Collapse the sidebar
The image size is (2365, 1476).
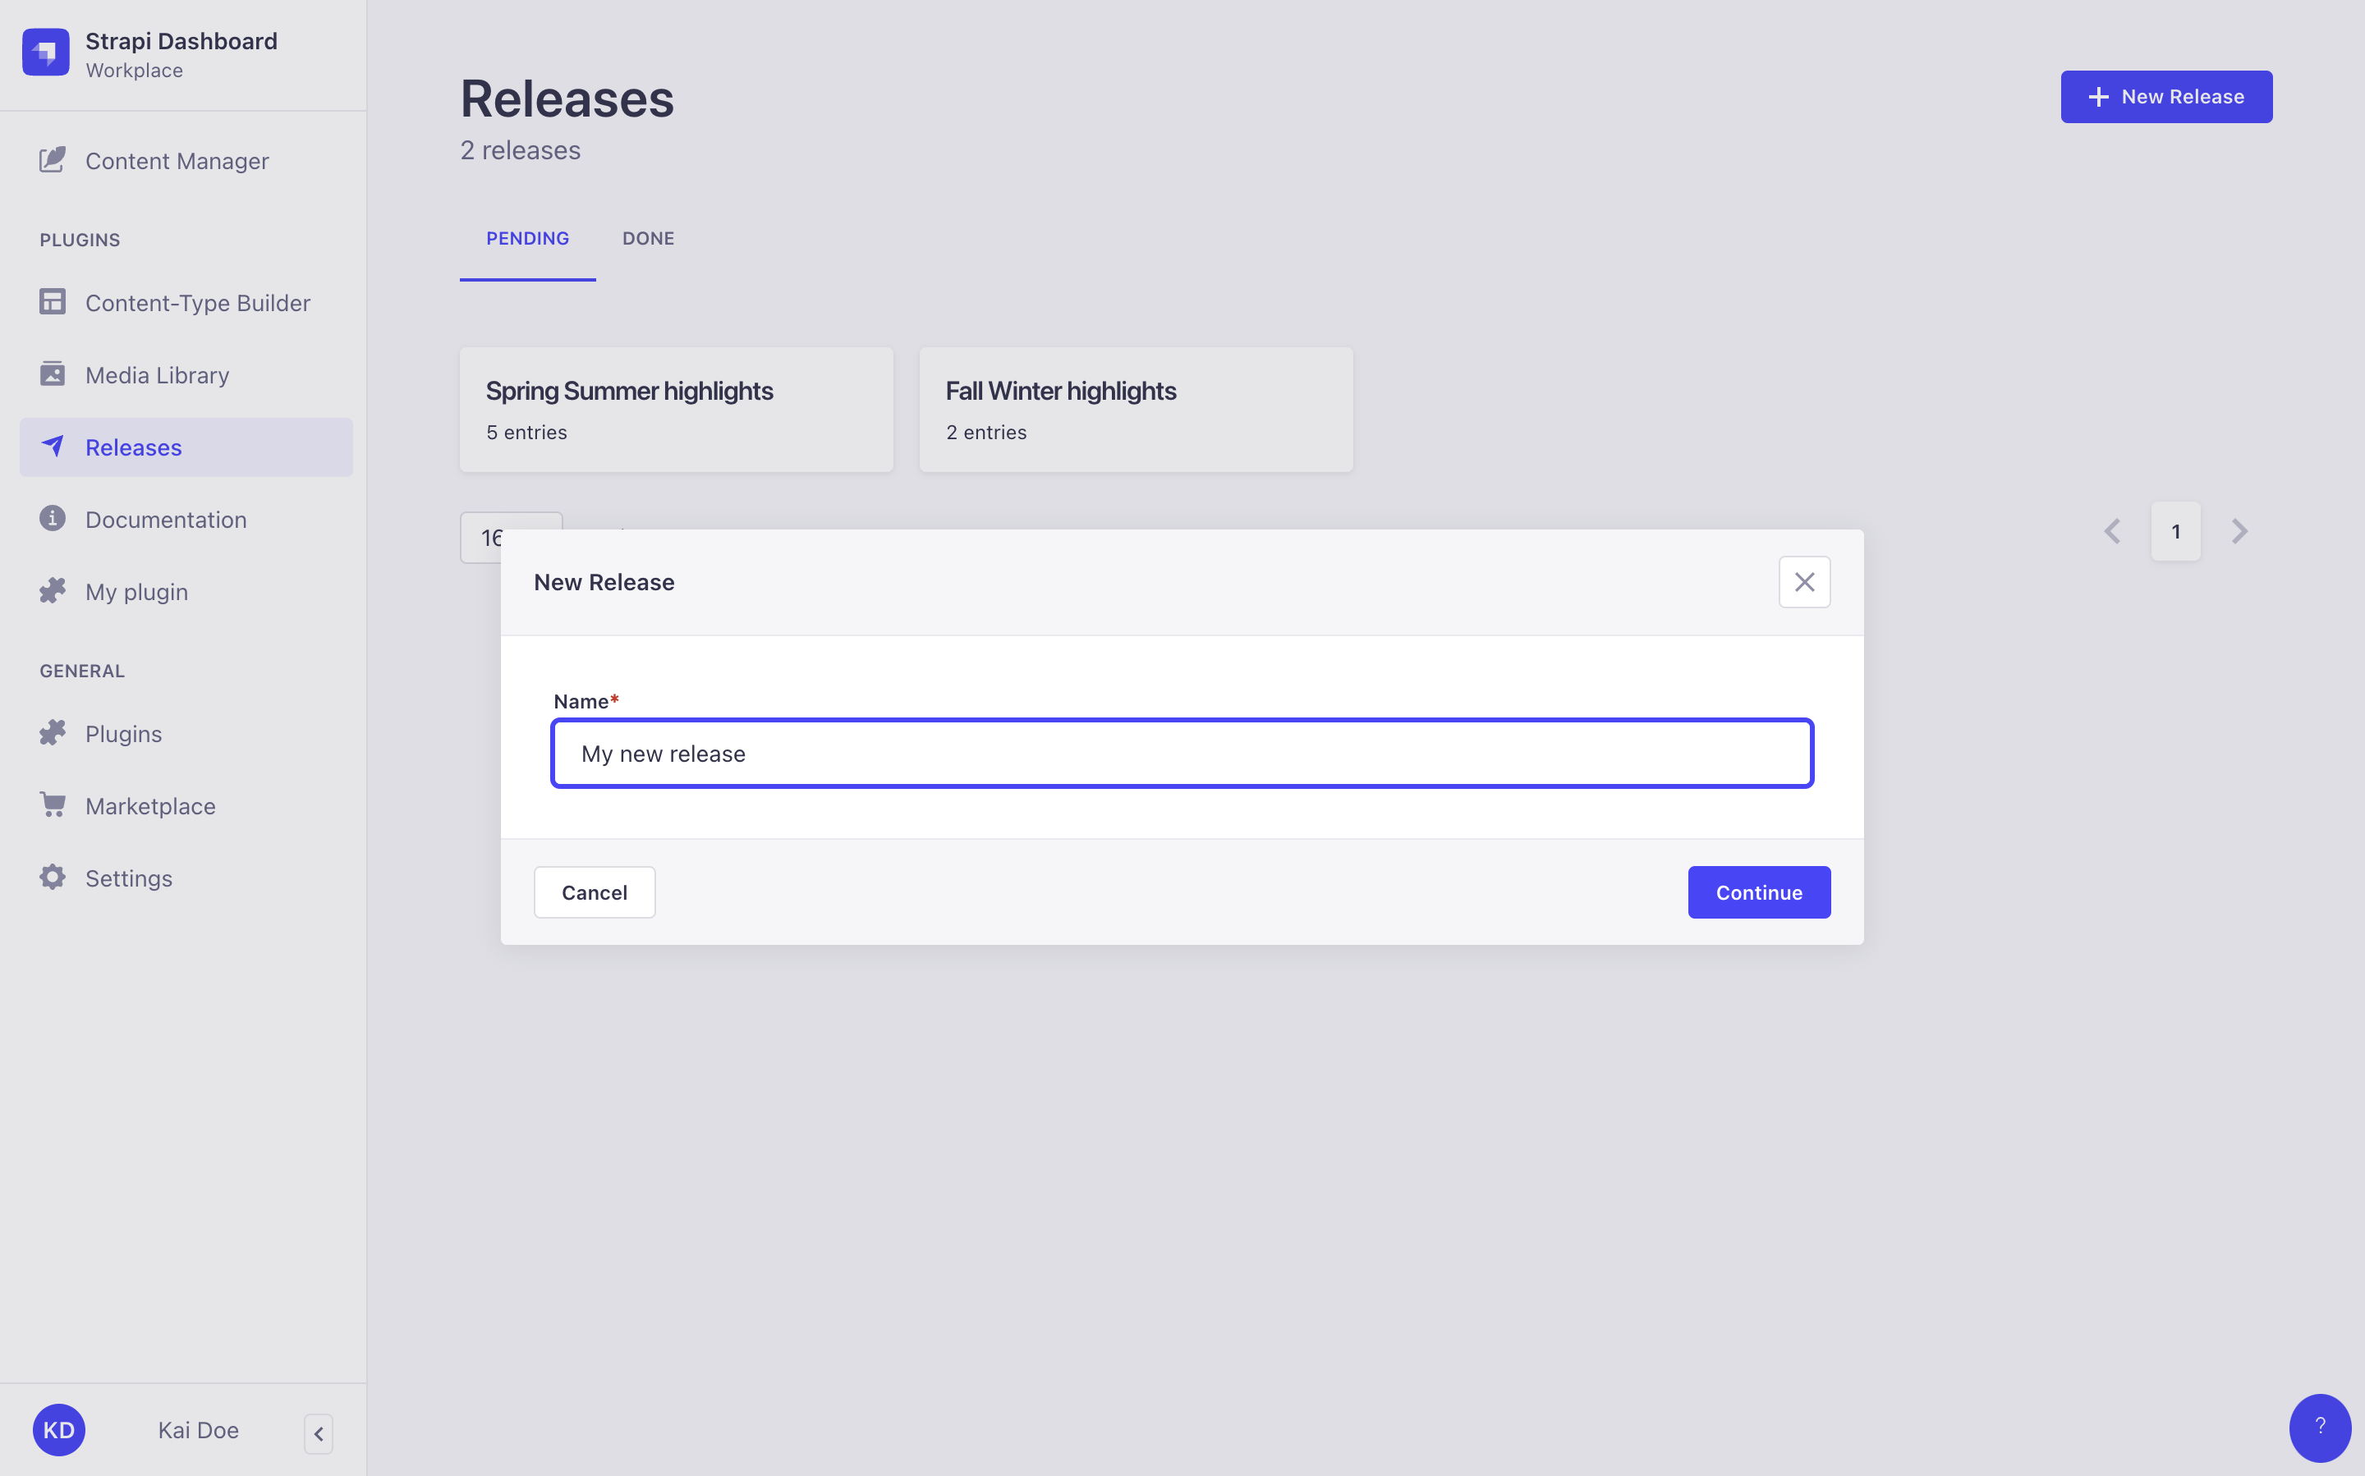319,1433
